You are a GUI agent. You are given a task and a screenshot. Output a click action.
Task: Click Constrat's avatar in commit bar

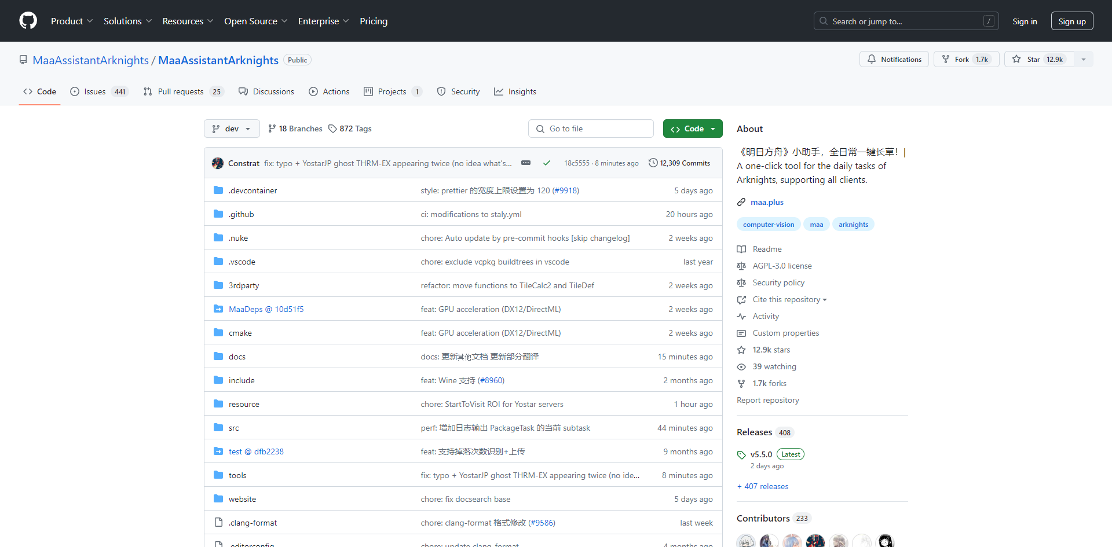tap(218, 163)
